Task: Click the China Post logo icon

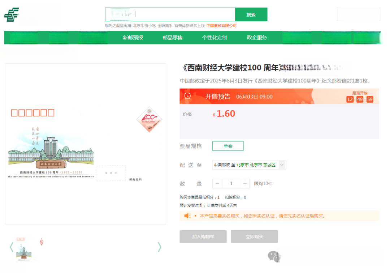Action: tap(12, 14)
